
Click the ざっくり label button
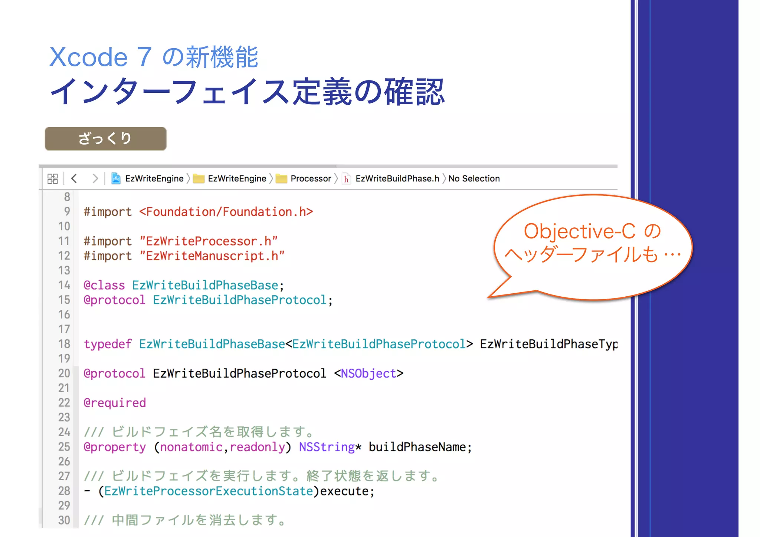tap(105, 139)
